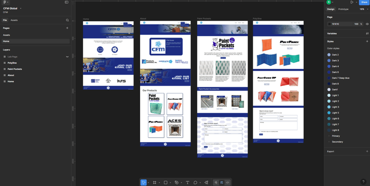
Task: Click frame icon of Paint Pockets layer
Action: click(x=4, y=69)
